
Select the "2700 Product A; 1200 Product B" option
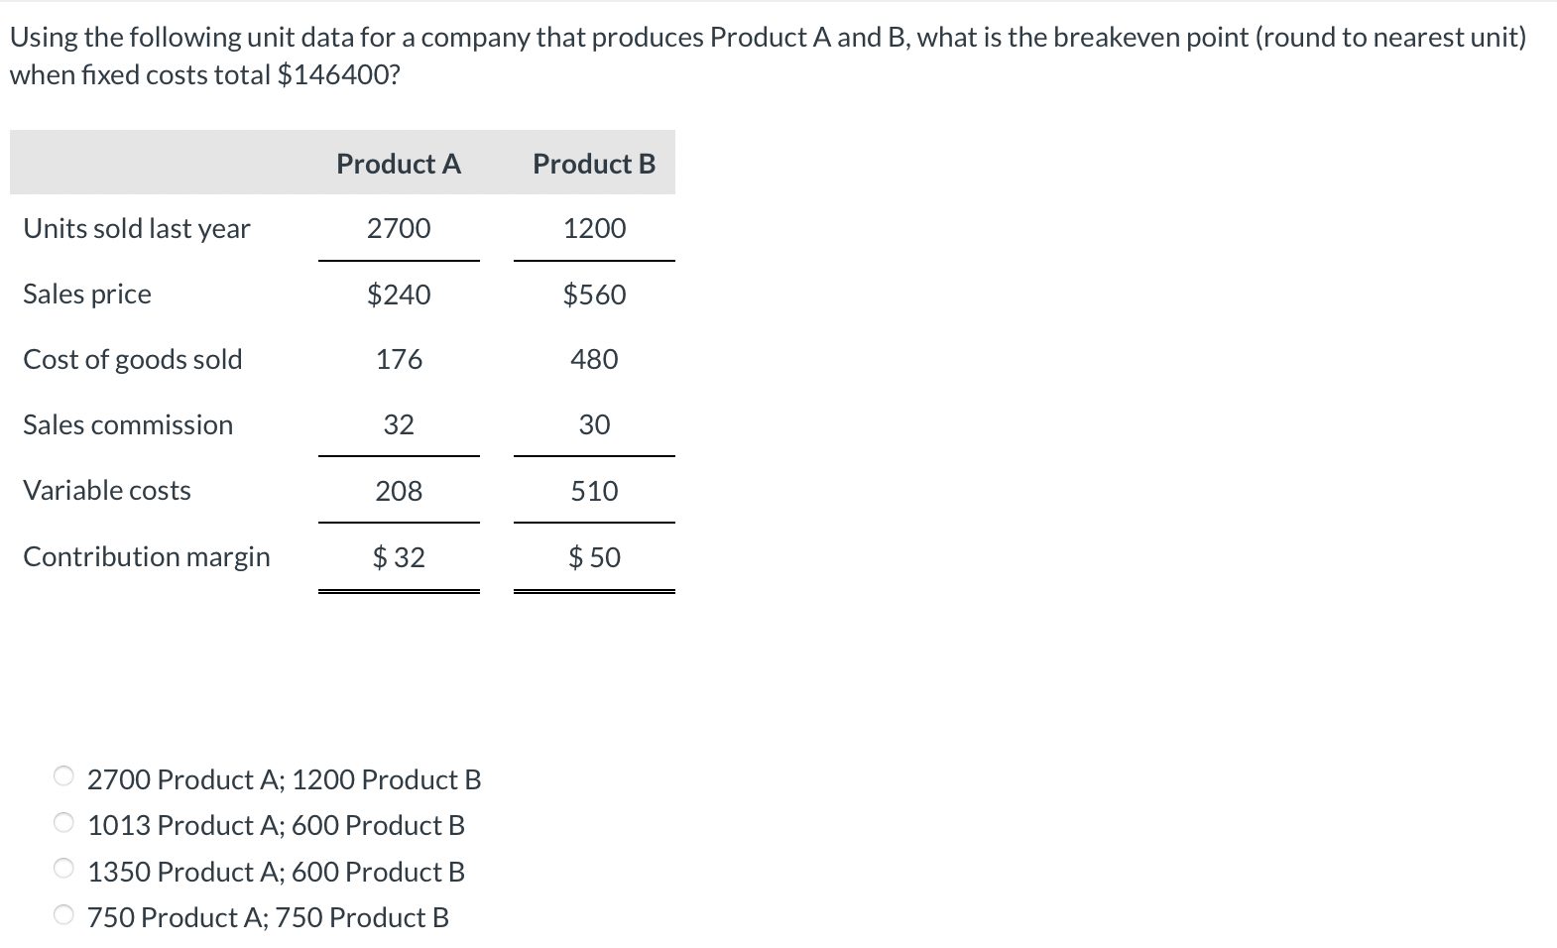point(62,778)
